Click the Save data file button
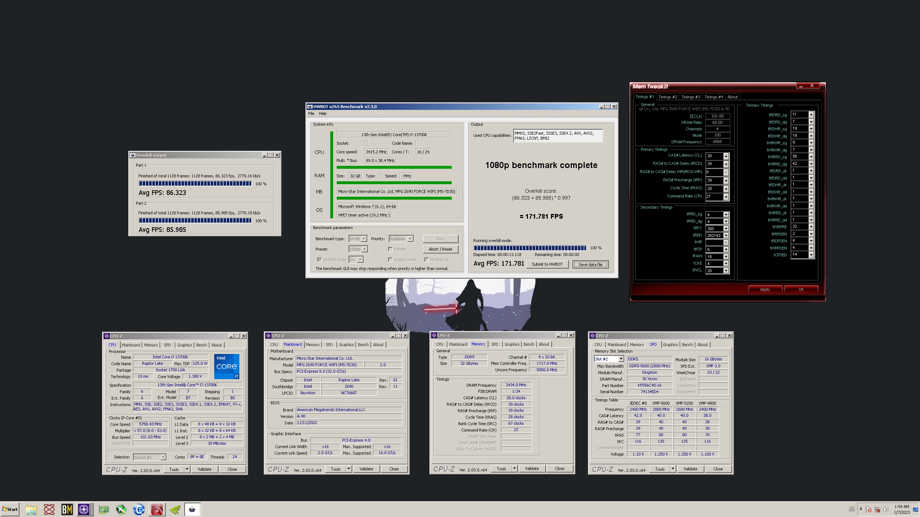The image size is (920, 517). click(x=590, y=265)
